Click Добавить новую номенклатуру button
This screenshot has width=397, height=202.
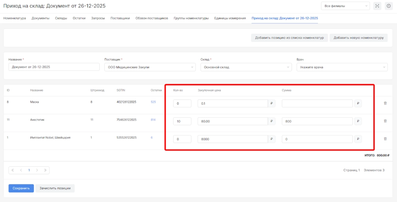358,38
